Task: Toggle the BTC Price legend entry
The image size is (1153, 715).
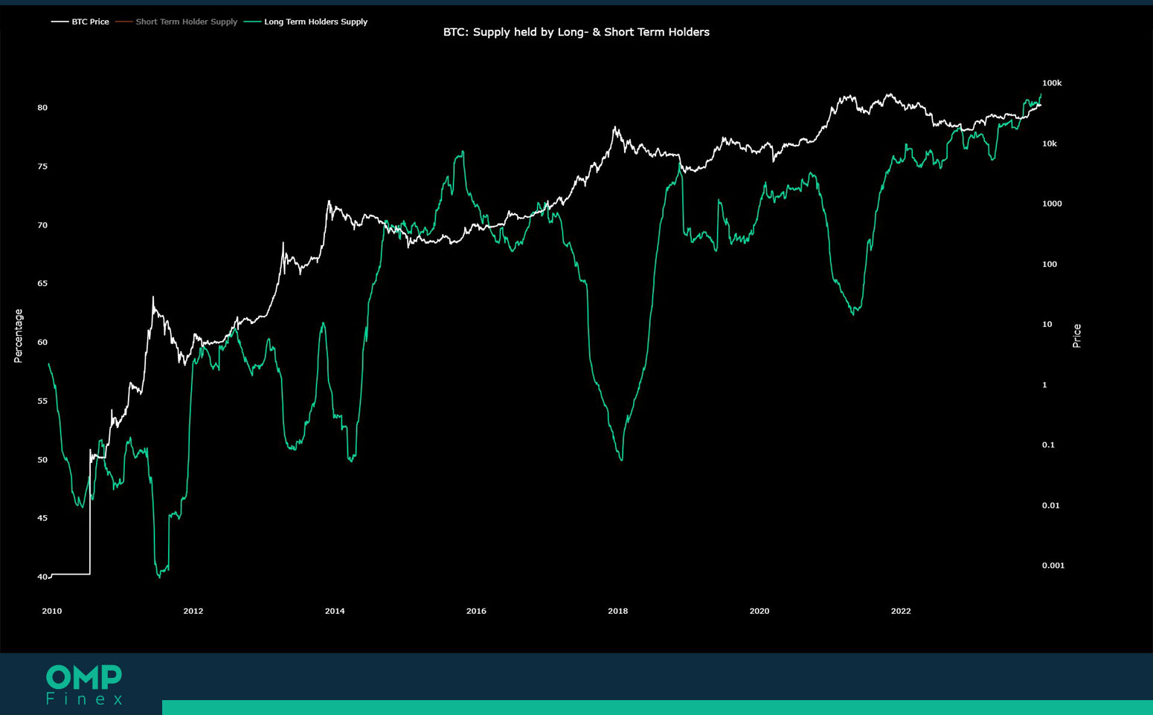Action: [80, 22]
